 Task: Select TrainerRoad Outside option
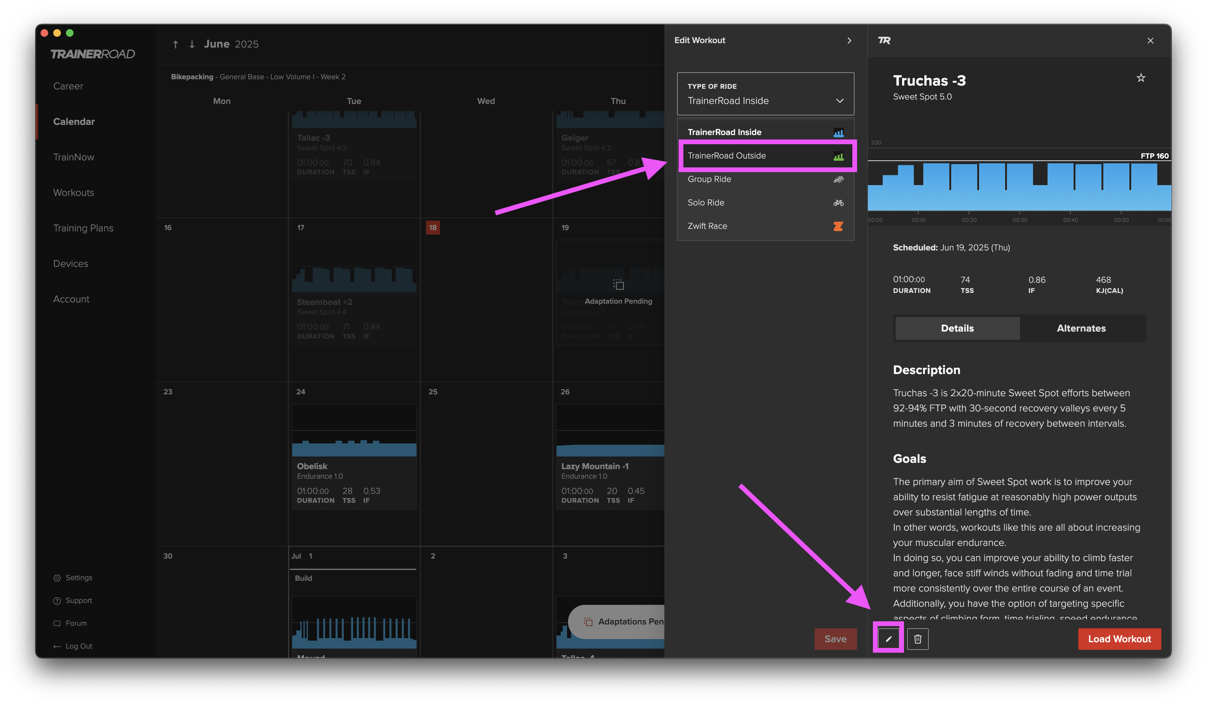[x=765, y=156]
